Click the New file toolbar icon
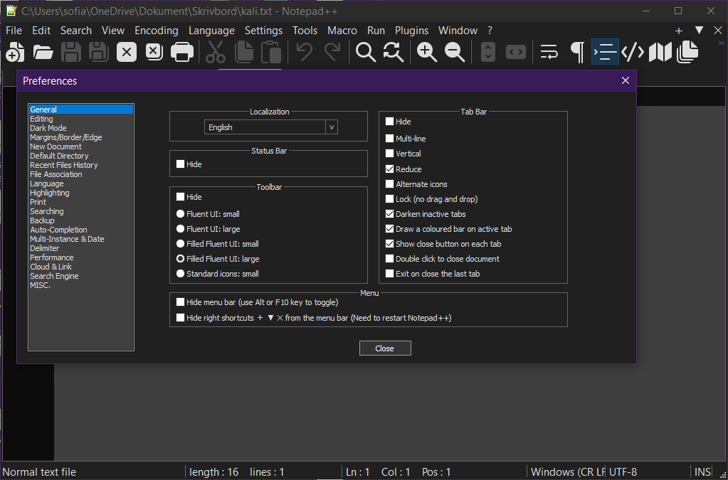728x480 pixels. [x=15, y=51]
